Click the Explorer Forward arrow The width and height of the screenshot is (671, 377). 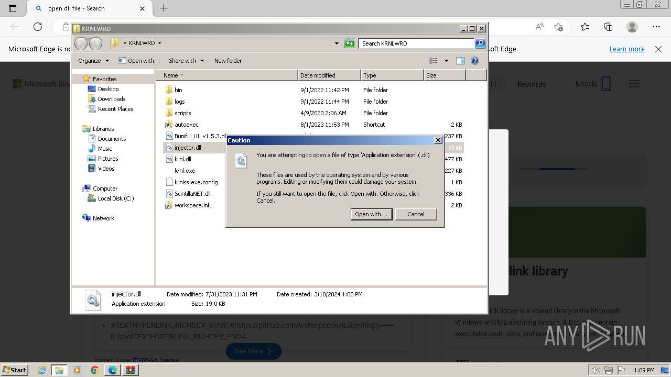click(x=95, y=43)
